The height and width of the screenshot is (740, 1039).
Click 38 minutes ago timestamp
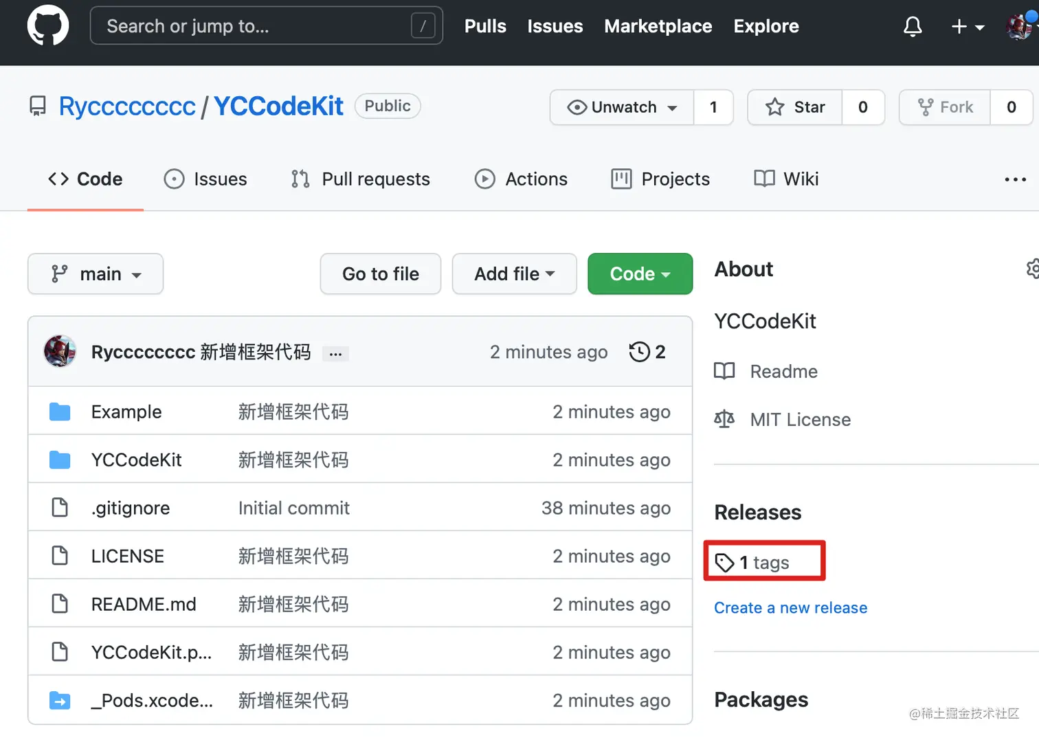[606, 508]
